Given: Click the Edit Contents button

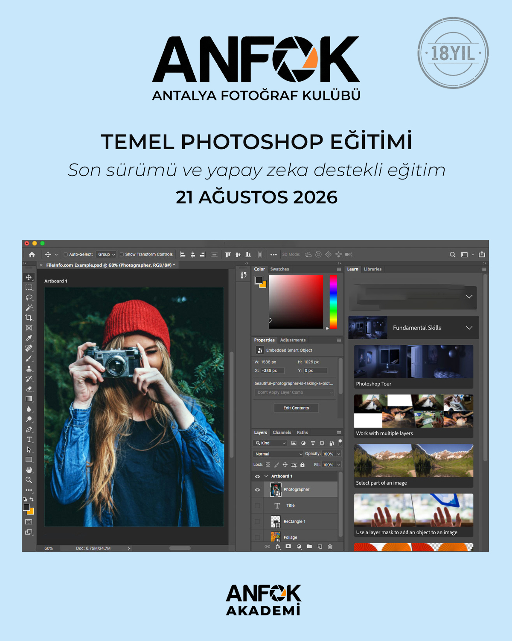Looking at the screenshot, I should tap(296, 408).
